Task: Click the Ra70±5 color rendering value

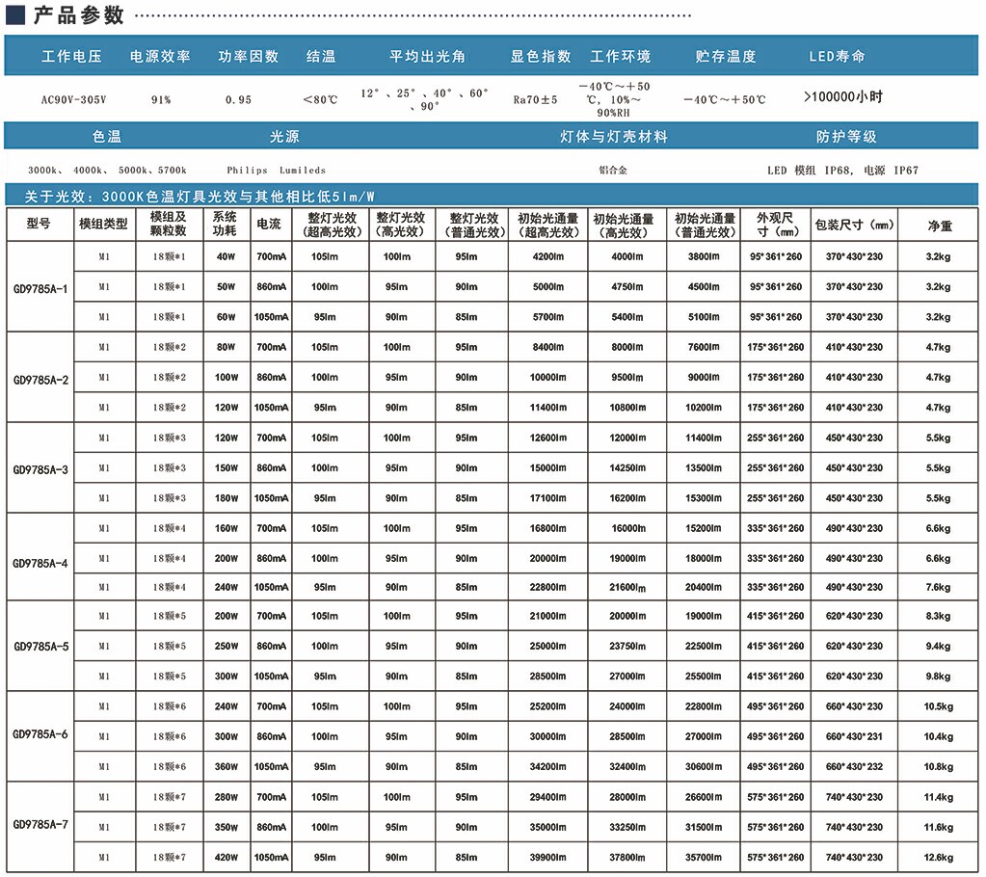Action: click(535, 99)
